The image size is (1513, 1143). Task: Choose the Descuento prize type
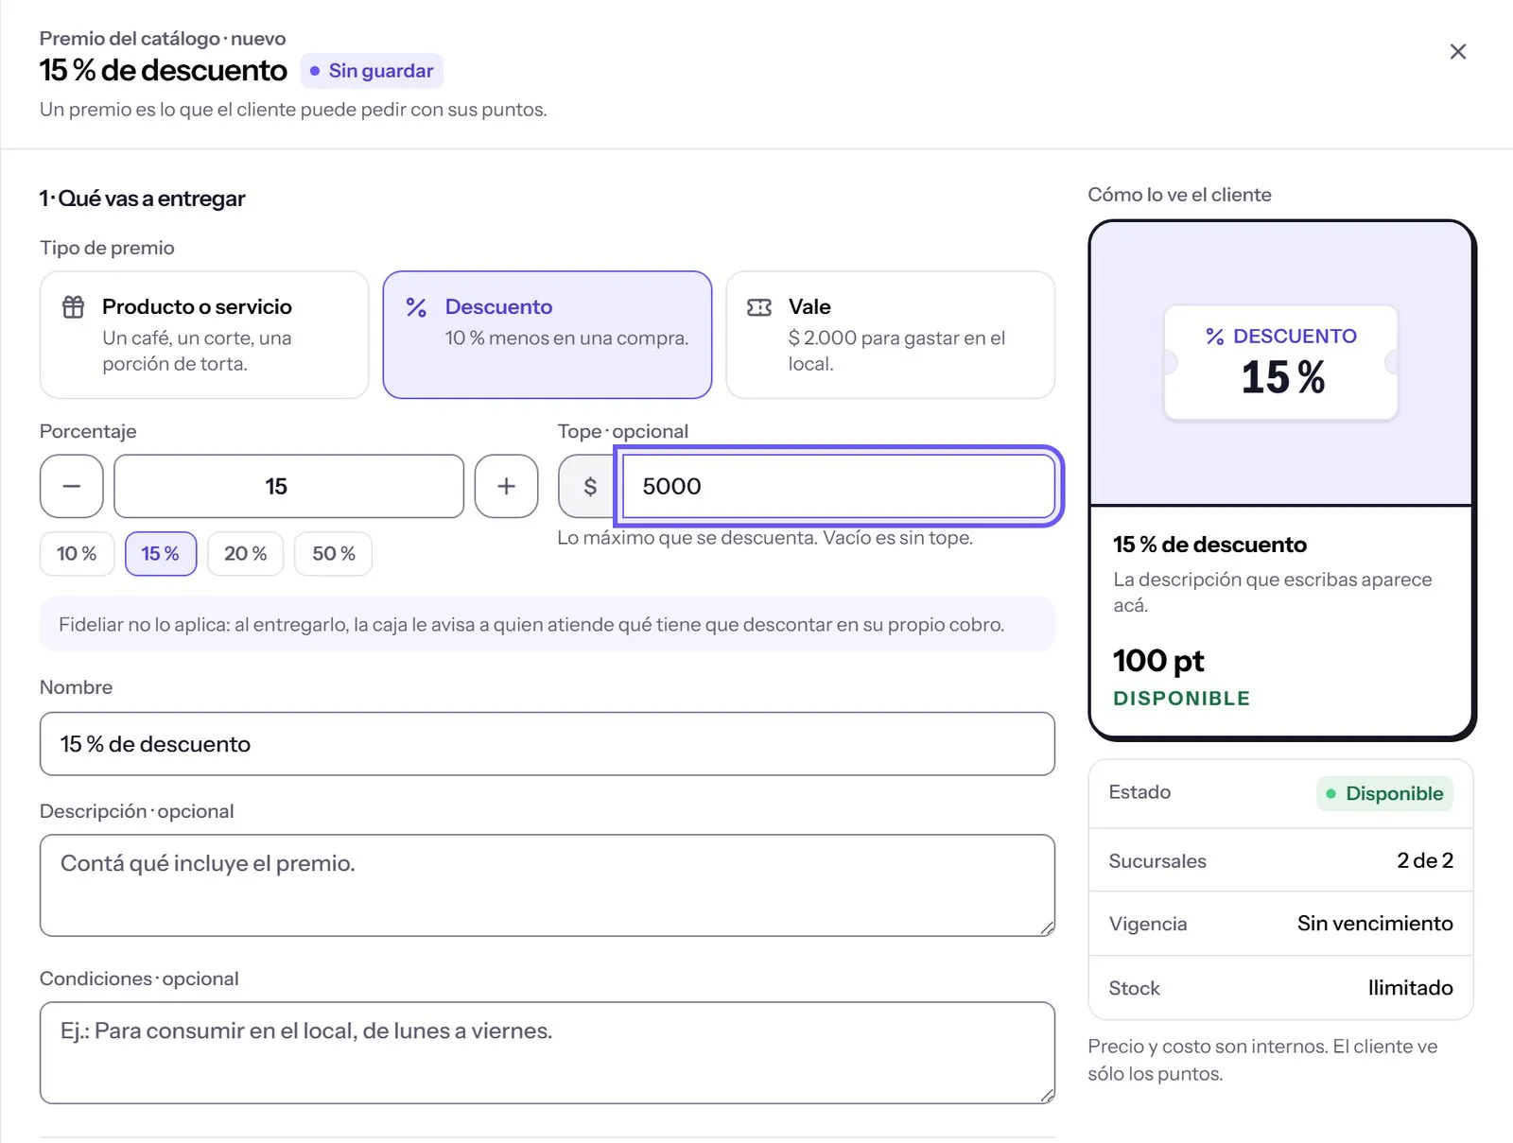pos(547,335)
